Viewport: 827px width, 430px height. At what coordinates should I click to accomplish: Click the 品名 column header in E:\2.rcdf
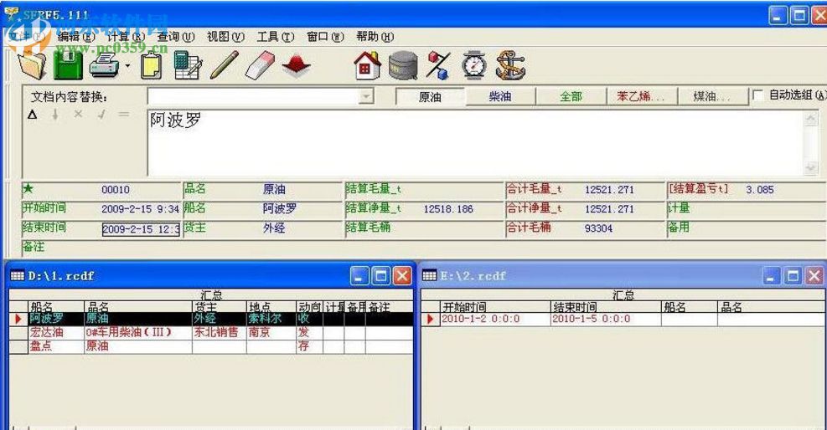(x=771, y=307)
